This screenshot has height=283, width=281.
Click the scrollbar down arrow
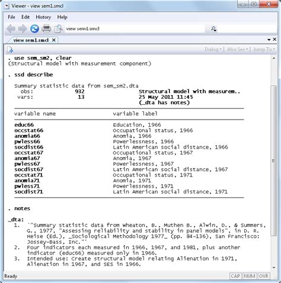point(274,268)
